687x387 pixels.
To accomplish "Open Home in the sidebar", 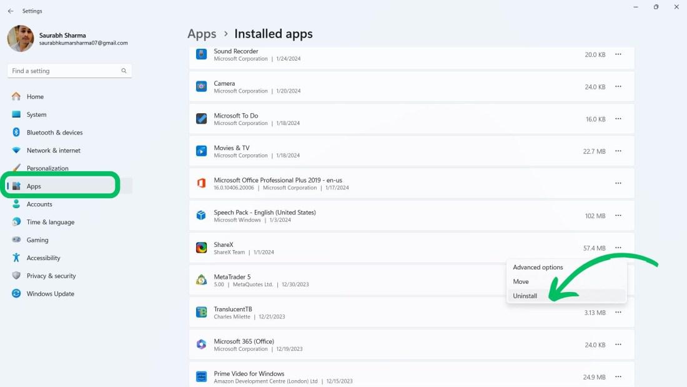I will pyautogui.click(x=69, y=96).
